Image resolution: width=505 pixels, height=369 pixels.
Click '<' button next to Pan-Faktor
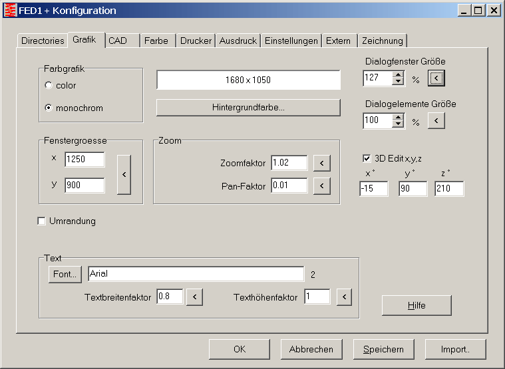[321, 185]
